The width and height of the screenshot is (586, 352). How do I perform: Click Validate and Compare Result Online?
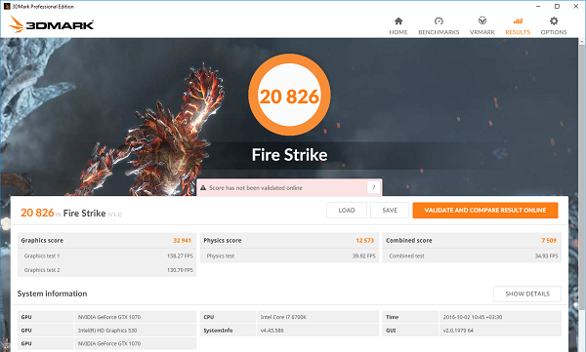coord(485,211)
